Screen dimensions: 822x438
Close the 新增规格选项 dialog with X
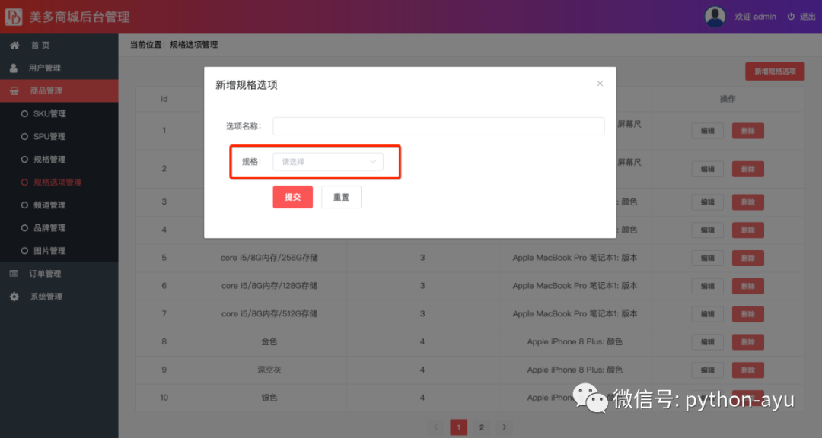click(600, 84)
